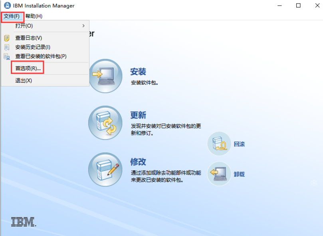Open the 文件(F) menu
Viewport: 323px width, 236px height.
pos(12,16)
